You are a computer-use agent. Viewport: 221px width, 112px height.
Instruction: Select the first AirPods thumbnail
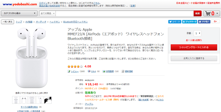coord(16,100)
